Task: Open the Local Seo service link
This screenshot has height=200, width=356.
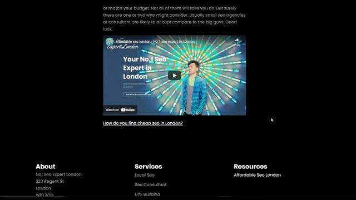Action: pyautogui.click(x=145, y=175)
